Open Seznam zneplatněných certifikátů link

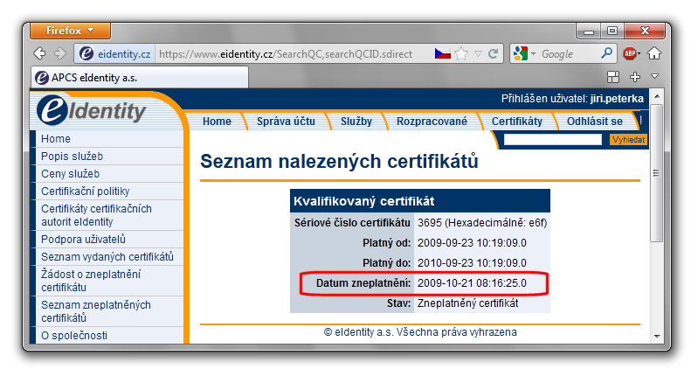click(96, 311)
